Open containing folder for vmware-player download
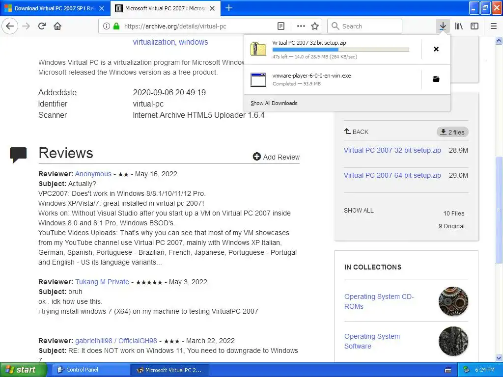 pyautogui.click(x=436, y=79)
